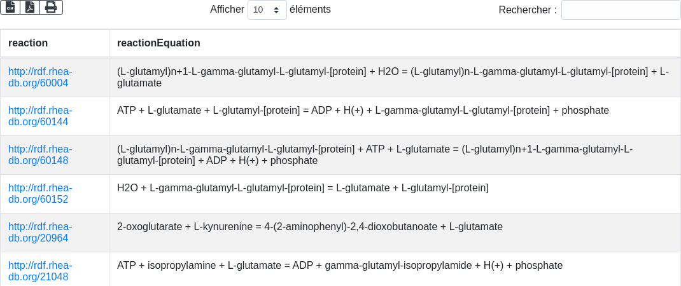Click the H2O + L-gamma-glutamyl equation cell

(x=302, y=188)
